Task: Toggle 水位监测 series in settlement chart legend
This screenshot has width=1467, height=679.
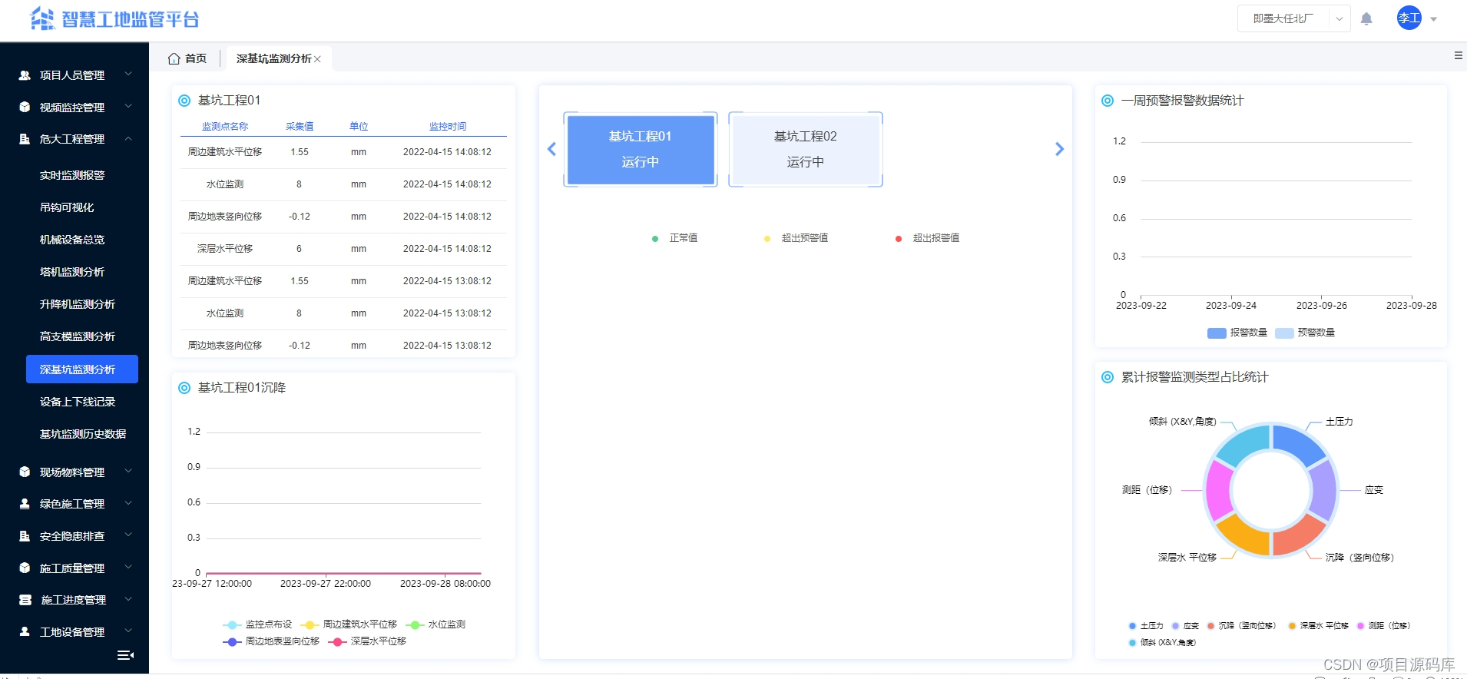Action: pos(435,624)
